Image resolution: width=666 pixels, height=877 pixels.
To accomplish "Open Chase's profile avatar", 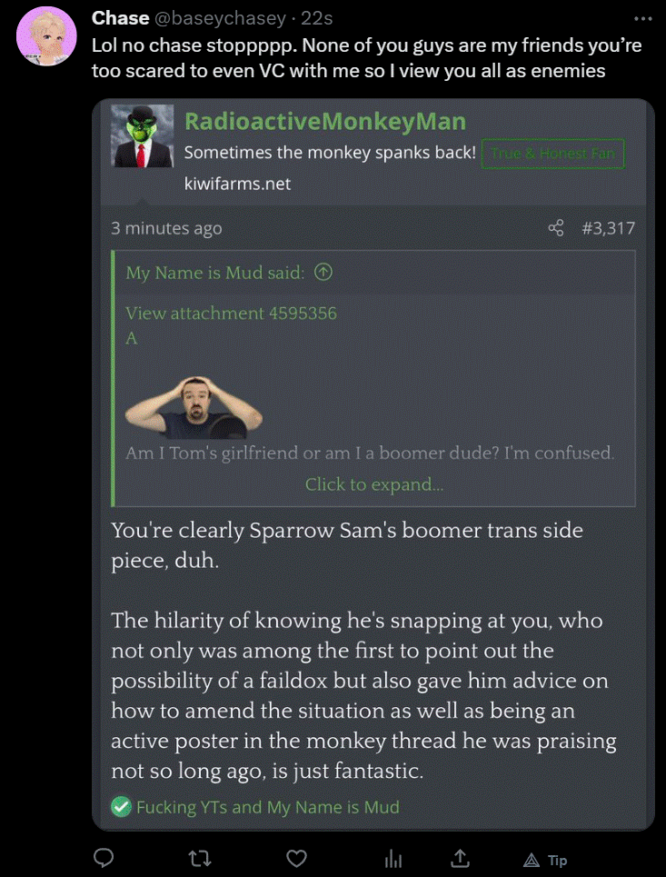I will pyautogui.click(x=46, y=36).
